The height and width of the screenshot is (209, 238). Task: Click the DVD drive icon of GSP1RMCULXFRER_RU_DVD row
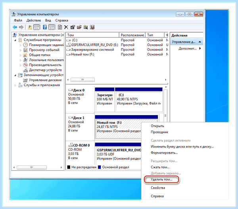69,45
